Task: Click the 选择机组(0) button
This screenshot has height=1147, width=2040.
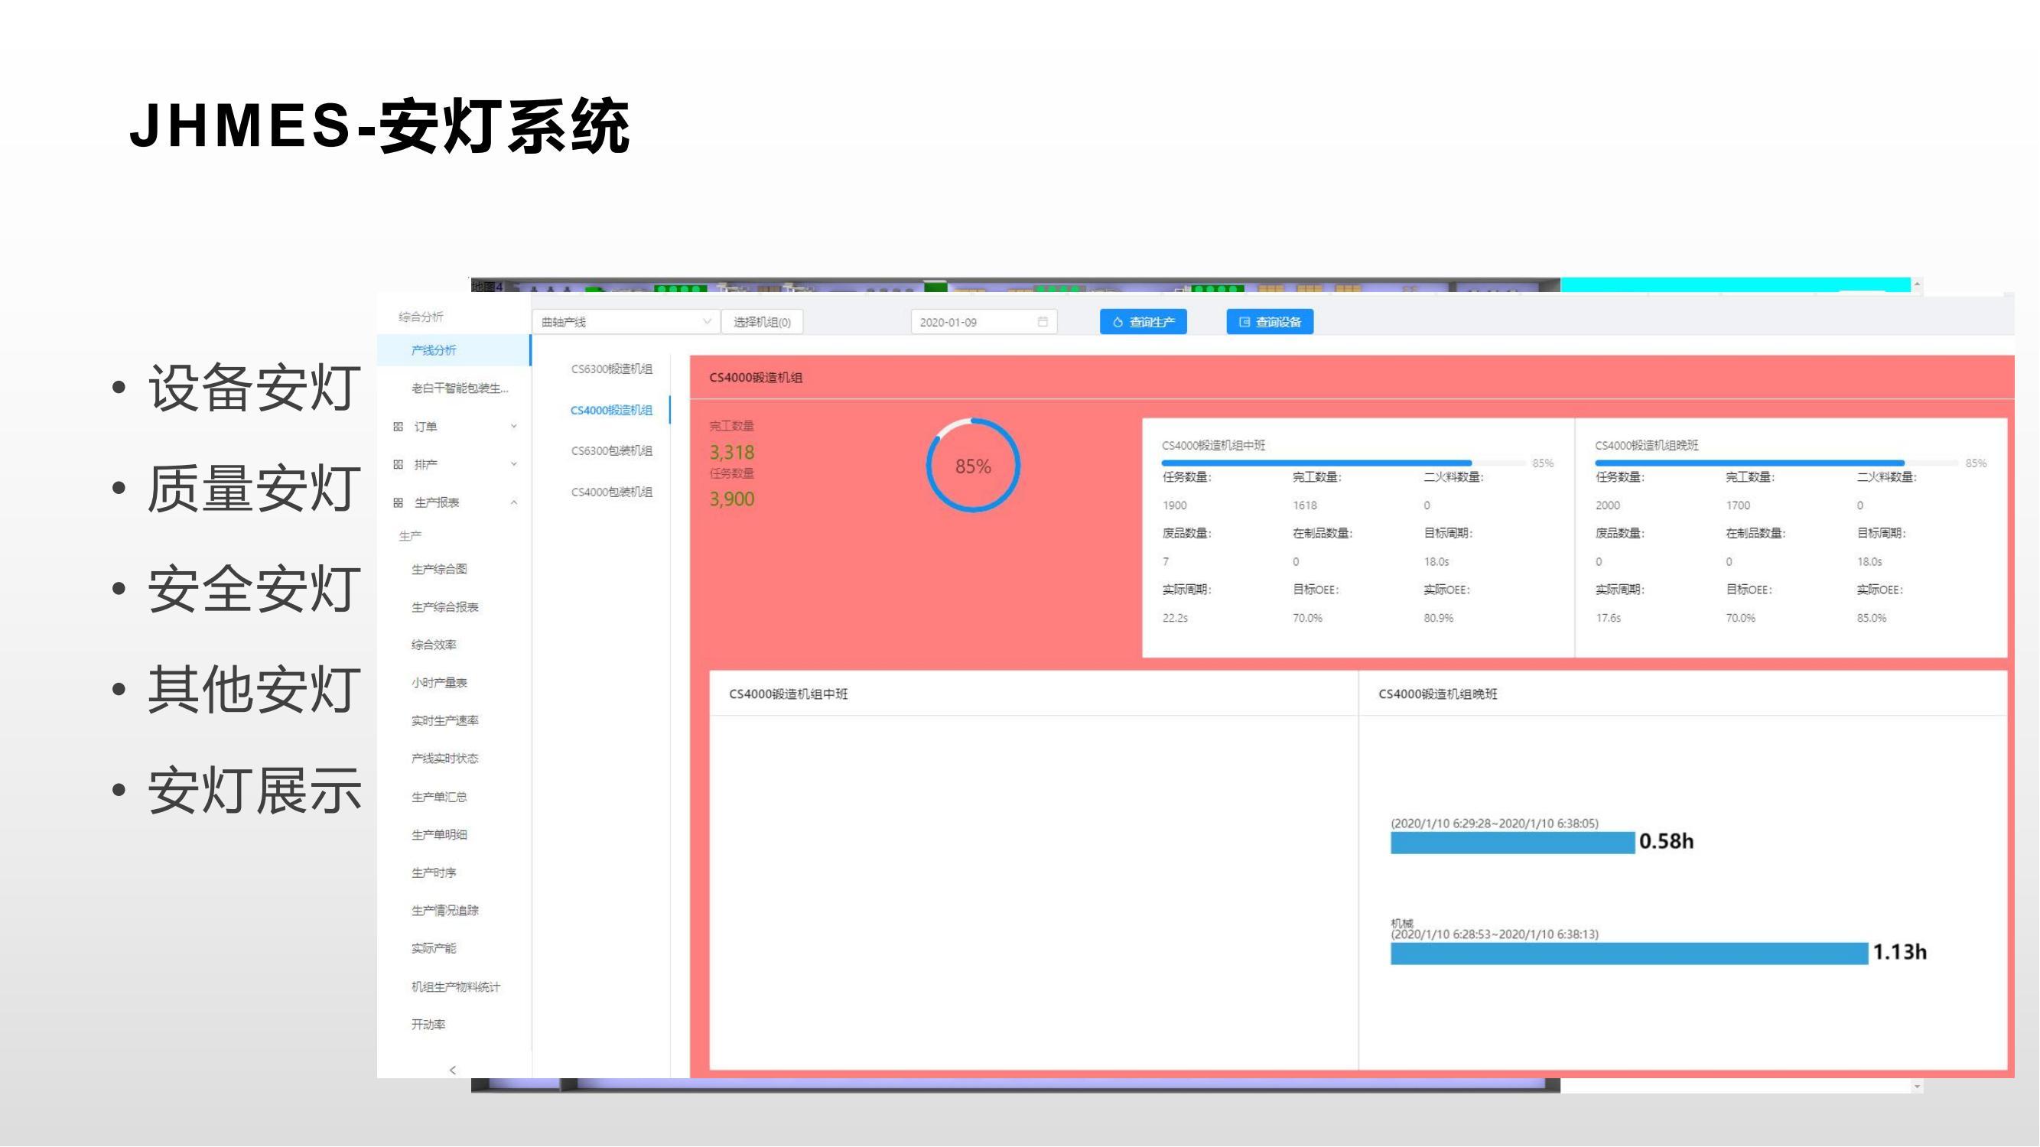Action: pyautogui.click(x=762, y=322)
